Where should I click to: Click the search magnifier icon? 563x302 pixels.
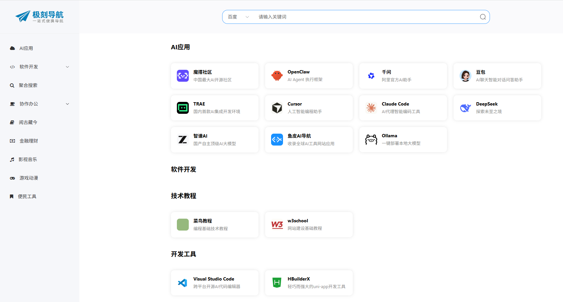point(483,17)
